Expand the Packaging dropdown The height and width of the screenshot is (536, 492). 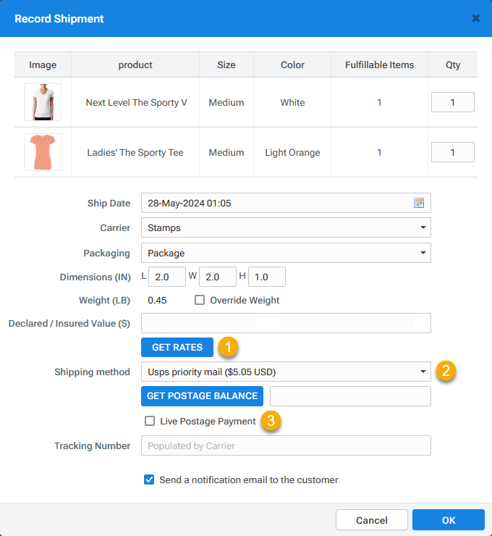pos(286,253)
